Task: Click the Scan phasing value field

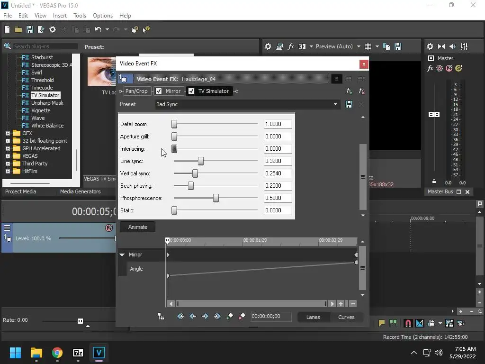Action: [278, 186]
